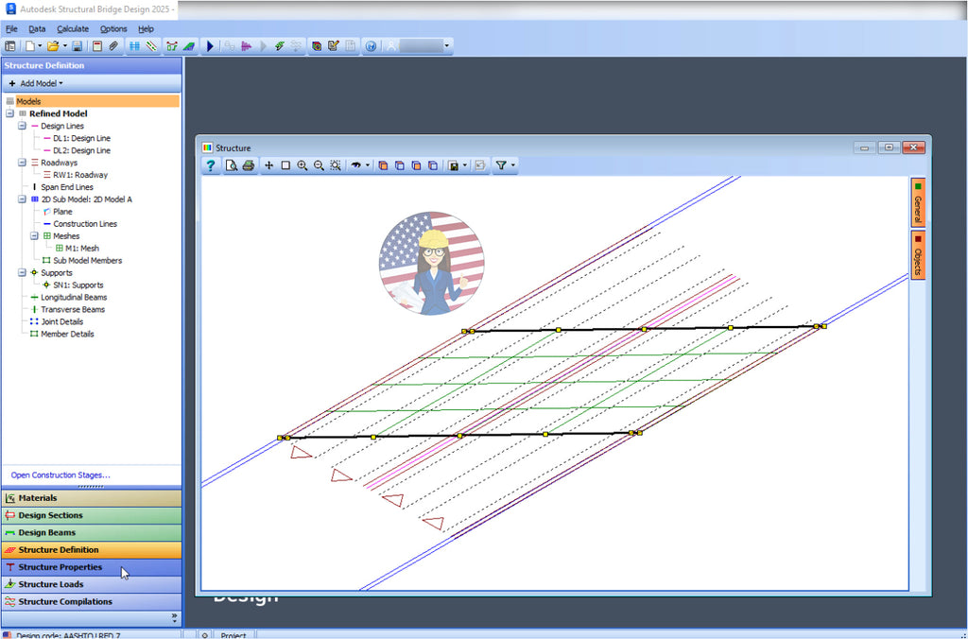This screenshot has width=968, height=639.
Task: Click the filter funnel icon
Action: (x=502, y=165)
